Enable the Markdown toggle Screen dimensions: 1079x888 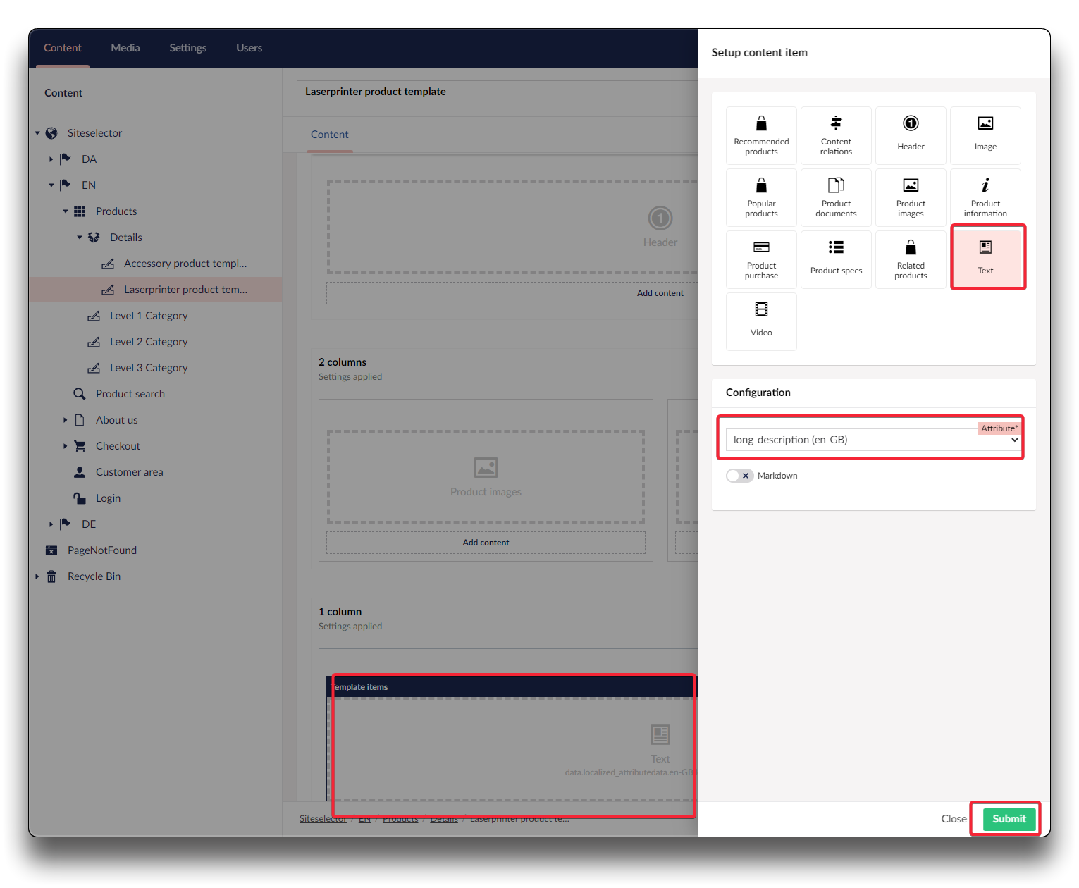739,476
